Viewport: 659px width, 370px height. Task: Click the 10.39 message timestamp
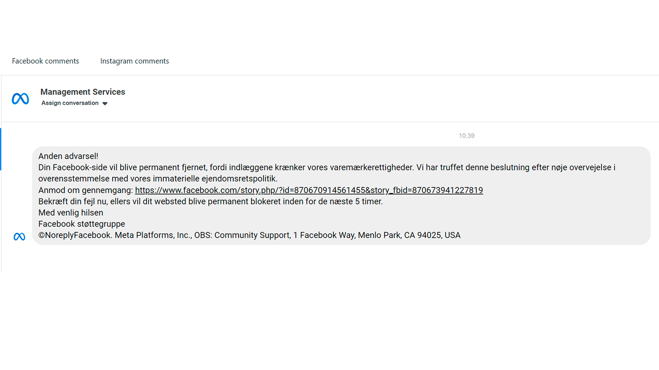(466, 136)
